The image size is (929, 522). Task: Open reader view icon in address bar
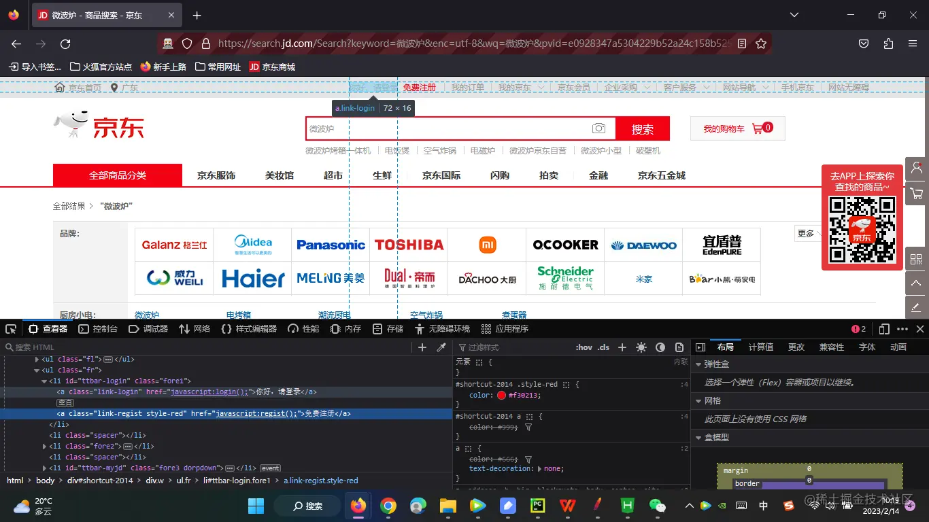tap(742, 43)
